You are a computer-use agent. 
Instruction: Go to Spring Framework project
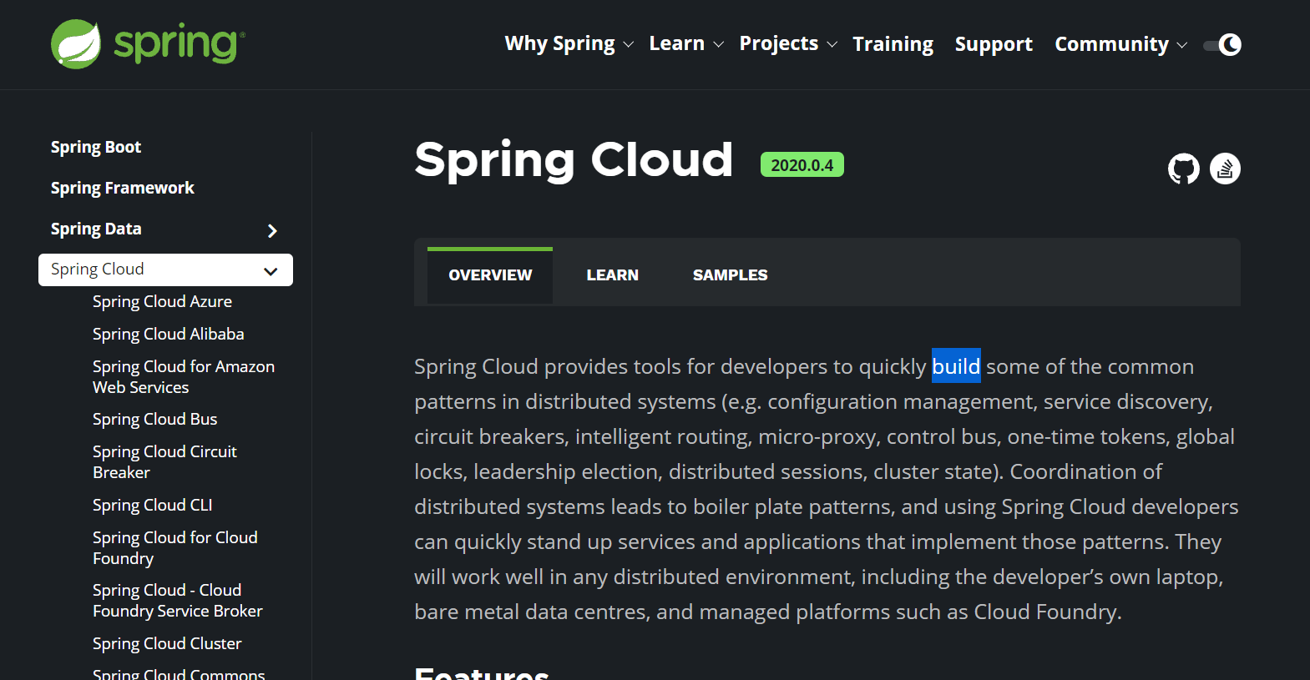[122, 189]
